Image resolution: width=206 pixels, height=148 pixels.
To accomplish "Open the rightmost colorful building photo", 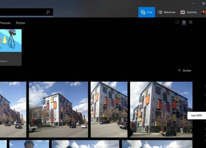I will click(161, 110).
